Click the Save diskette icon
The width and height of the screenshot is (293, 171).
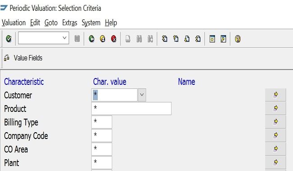coord(77,39)
